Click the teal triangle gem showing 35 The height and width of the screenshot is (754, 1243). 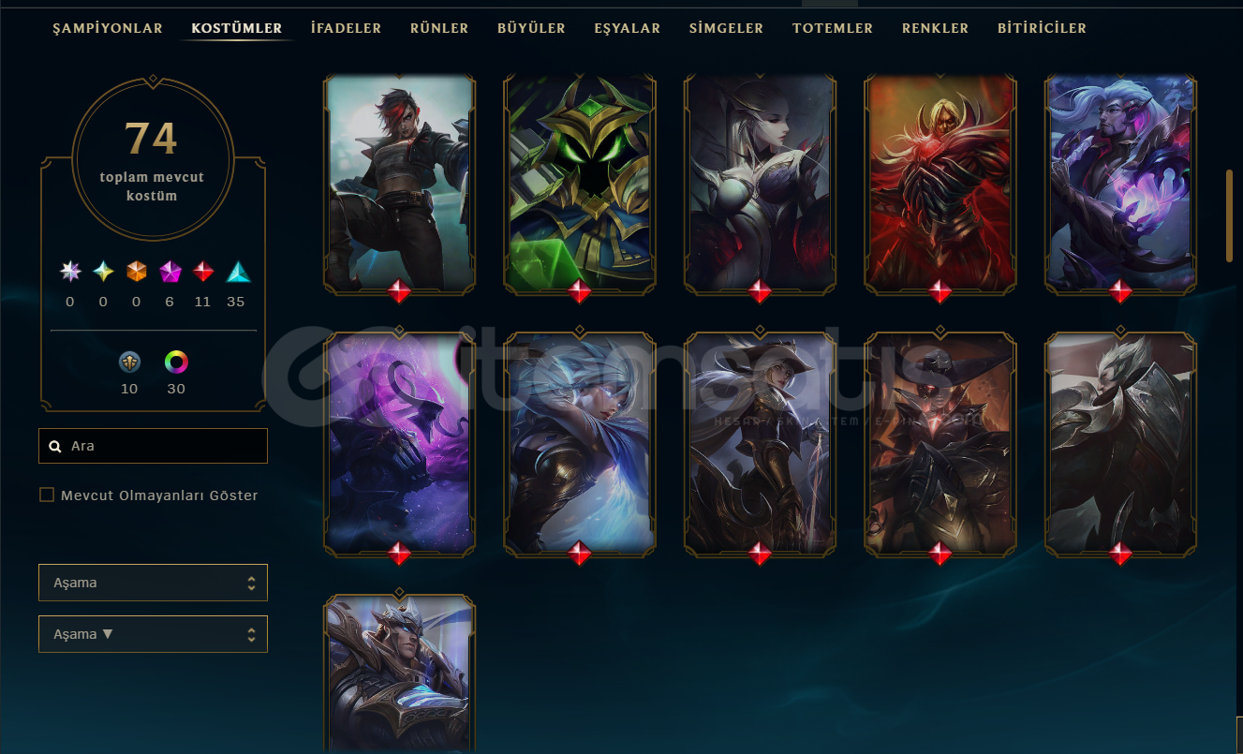tap(238, 272)
